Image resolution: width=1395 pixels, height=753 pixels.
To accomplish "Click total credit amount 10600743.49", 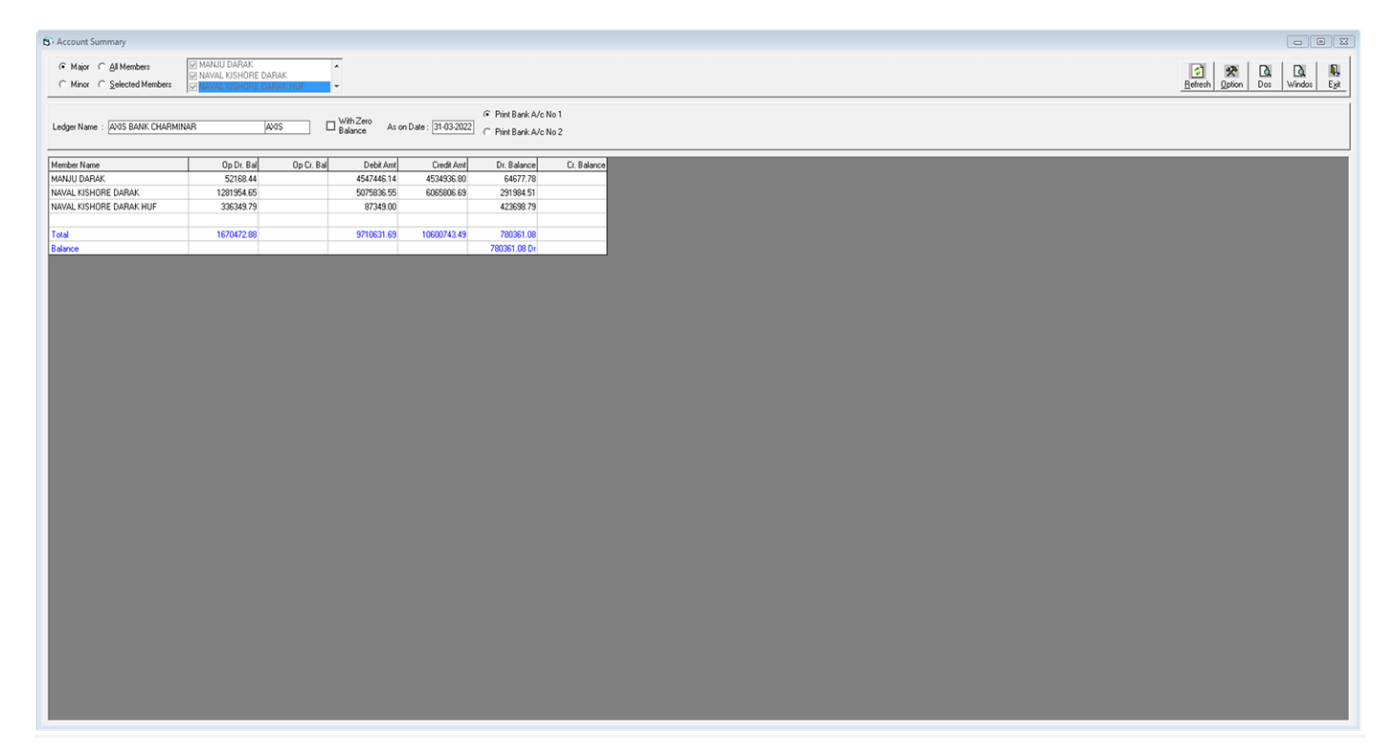I will (x=443, y=234).
